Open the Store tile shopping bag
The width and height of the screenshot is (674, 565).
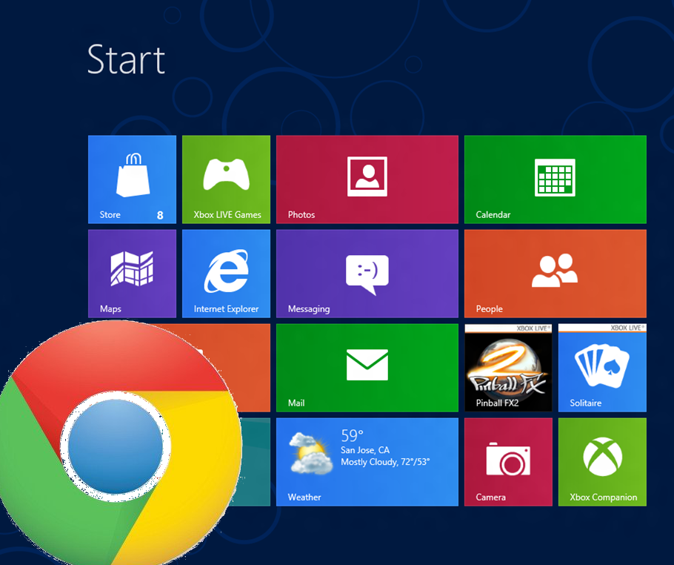pyautogui.click(x=132, y=176)
